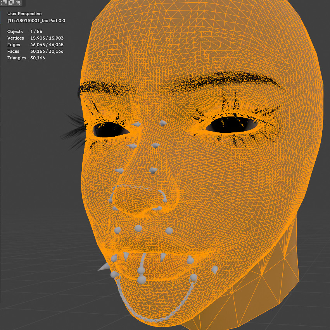Click the object name "(1) c1801f0001_fac Part 0.0"
Image resolution: width=330 pixels, height=330 pixels.
click(x=36, y=21)
